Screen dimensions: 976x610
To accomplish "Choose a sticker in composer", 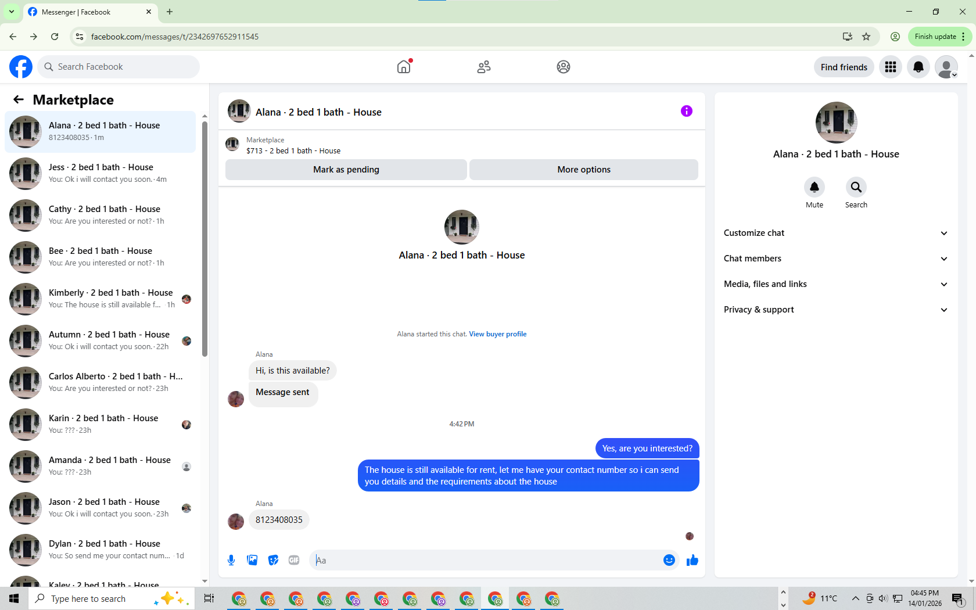I will click(273, 560).
